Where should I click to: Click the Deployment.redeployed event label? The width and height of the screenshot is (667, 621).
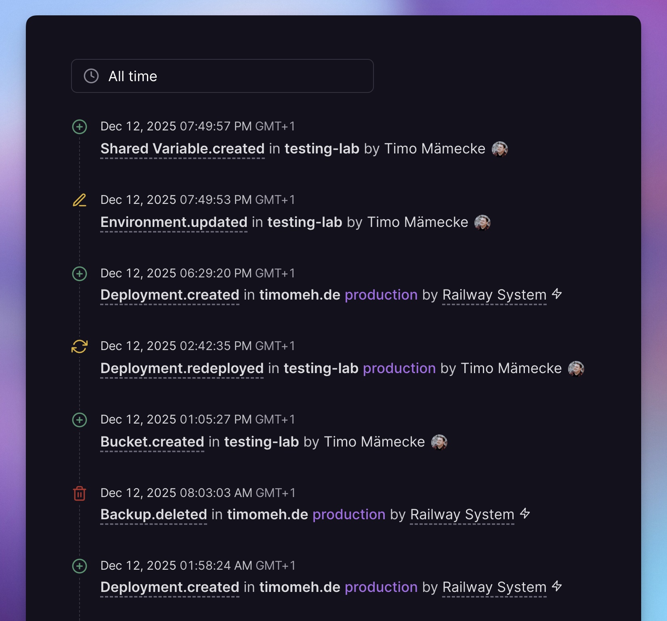[182, 369]
